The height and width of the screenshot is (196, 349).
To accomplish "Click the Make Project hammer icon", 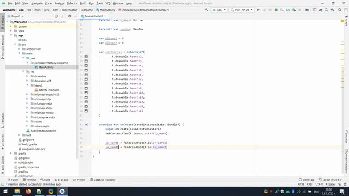I will (x=206, y=10).
